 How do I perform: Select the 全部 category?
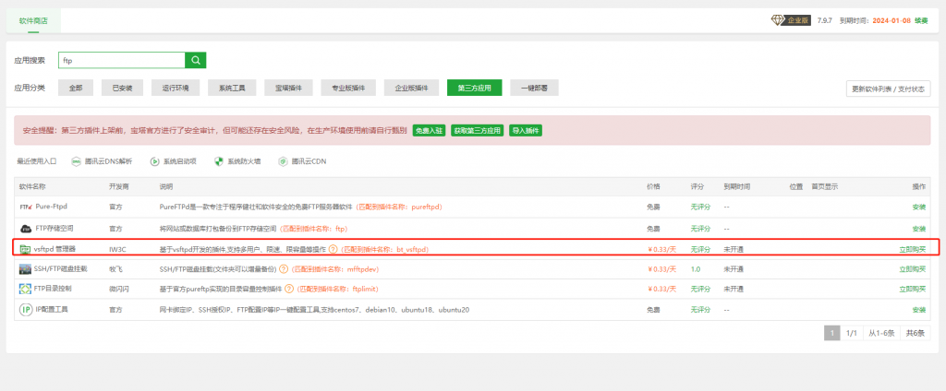[76, 88]
